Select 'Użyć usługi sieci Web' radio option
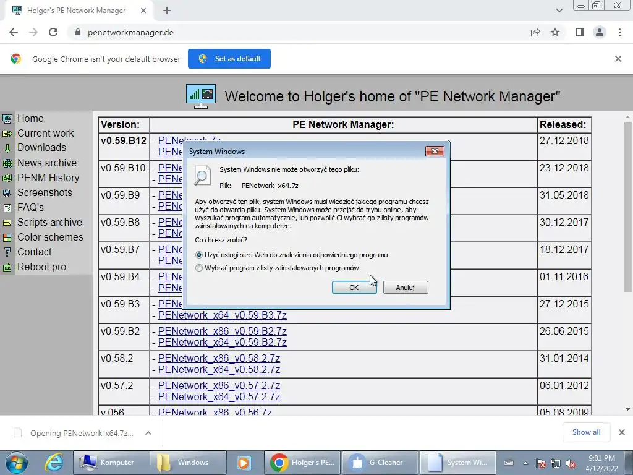This screenshot has height=475, width=633. tap(198, 255)
